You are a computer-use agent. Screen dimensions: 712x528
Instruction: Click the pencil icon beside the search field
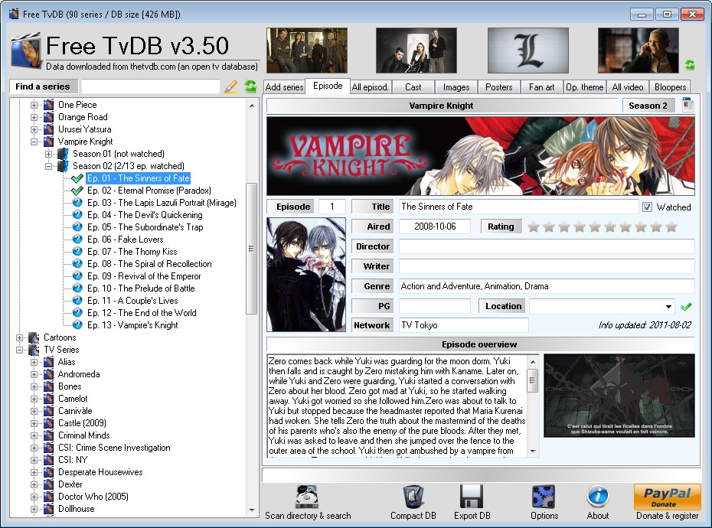tap(231, 86)
